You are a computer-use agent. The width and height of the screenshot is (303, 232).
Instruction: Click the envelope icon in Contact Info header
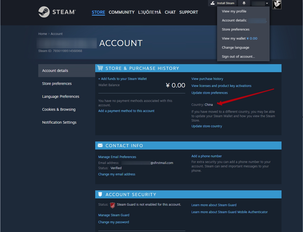pyautogui.click(x=100, y=145)
